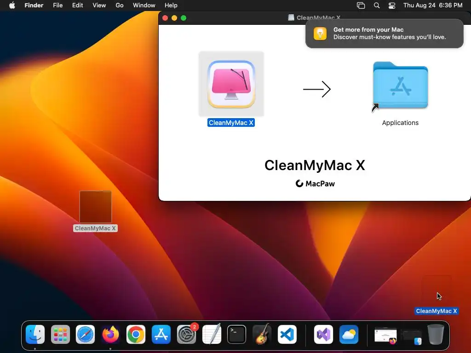Open Spotlight search in the menu bar
This screenshot has width=471, height=353.
tap(377, 6)
